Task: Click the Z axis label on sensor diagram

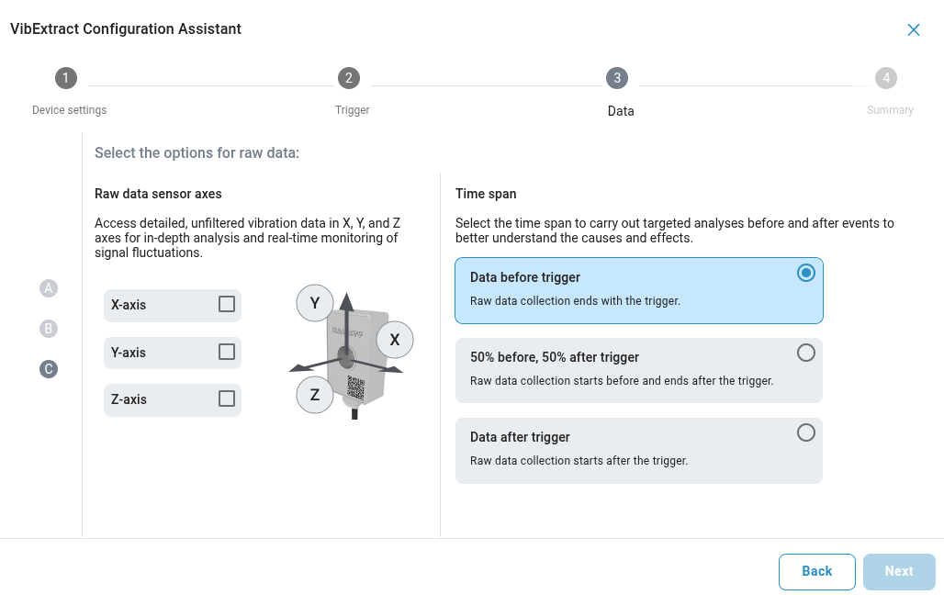Action: [315, 395]
